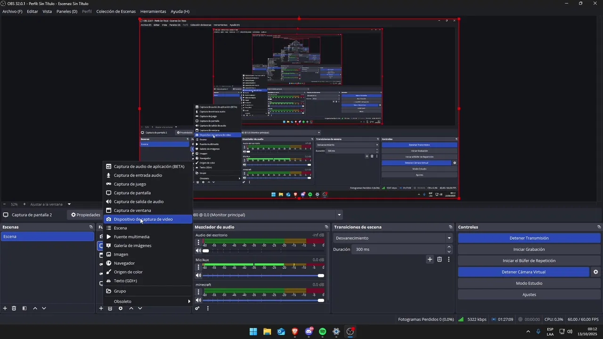The image size is (603, 339).
Task: Toggle the virtual camera with Detener Cámara Virtual
Action: [x=523, y=272]
